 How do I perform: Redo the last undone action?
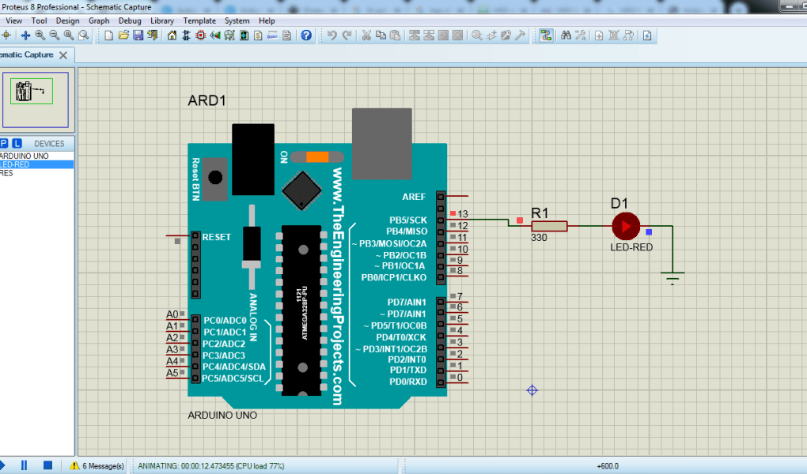(x=347, y=36)
